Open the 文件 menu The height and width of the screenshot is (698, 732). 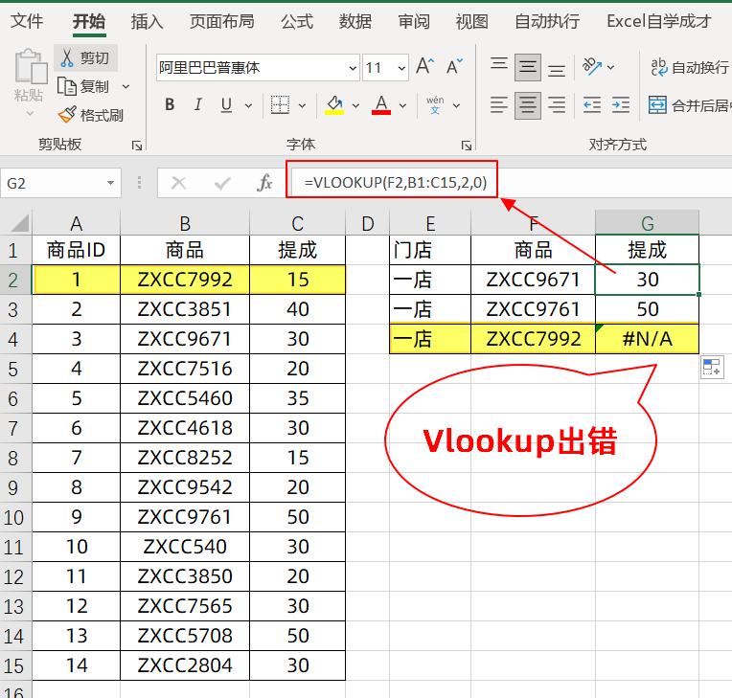click(27, 21)
